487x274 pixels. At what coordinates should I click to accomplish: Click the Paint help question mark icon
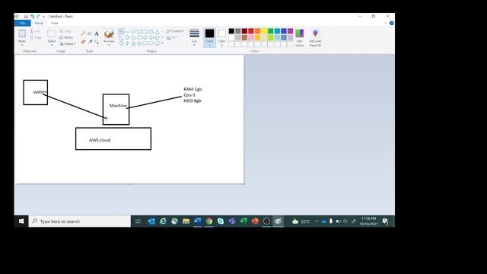tap(391, 23)
